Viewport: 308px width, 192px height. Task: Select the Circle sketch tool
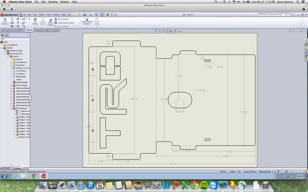tap(18, 19)
